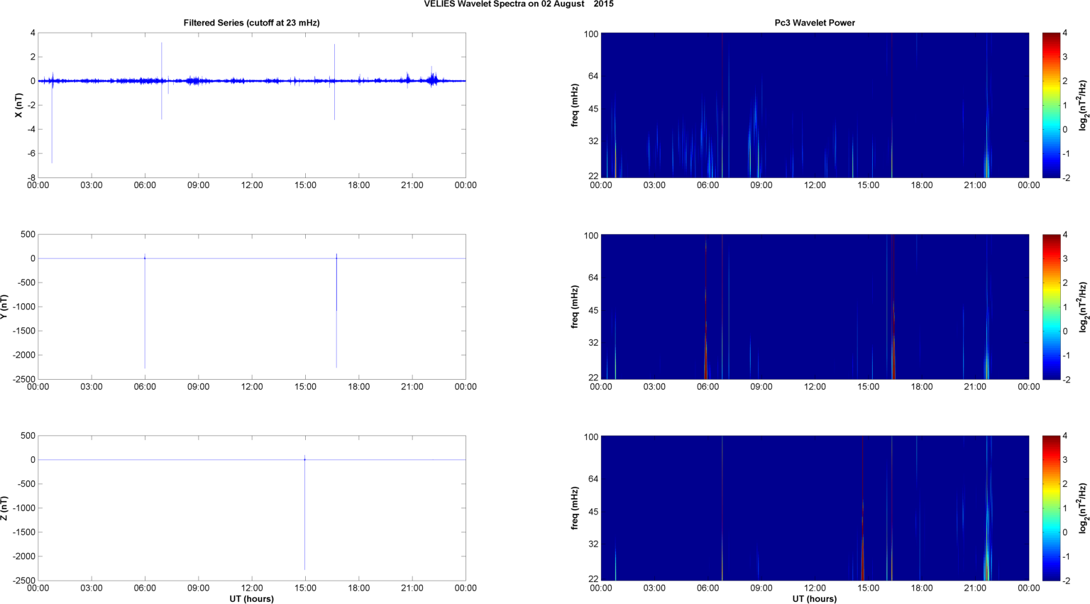Click the '18:00' tick under the Y series plot
1090x604 pixels.
point(359,388)
